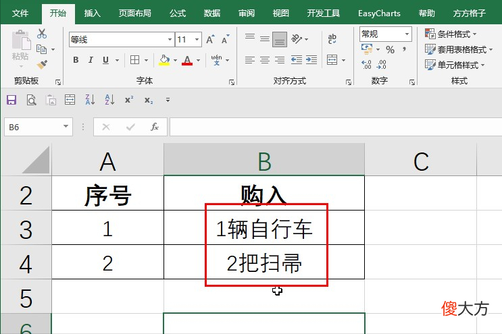Click the wén phonetic guide icon
502x334 pixels.
click(x=217, y=60)
